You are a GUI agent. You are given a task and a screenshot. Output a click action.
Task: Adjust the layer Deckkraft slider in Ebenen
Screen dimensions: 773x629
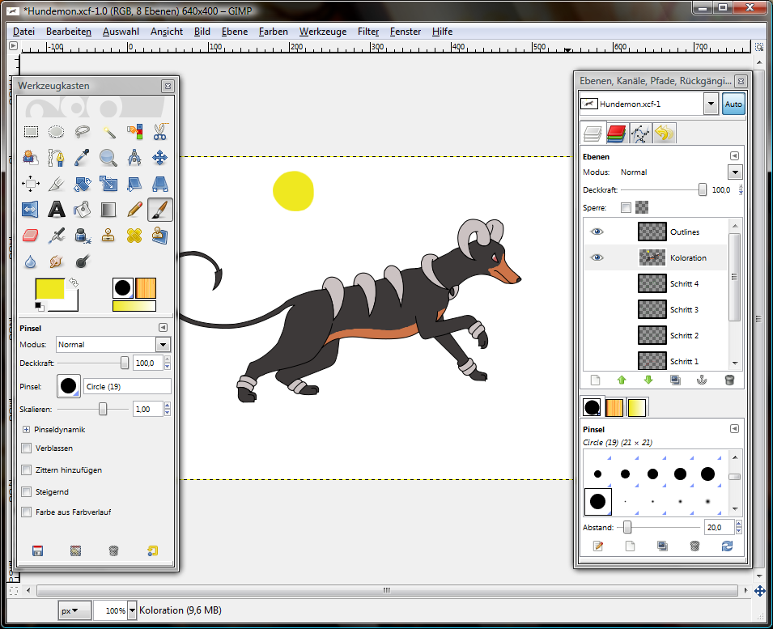(x=703, y=189)
